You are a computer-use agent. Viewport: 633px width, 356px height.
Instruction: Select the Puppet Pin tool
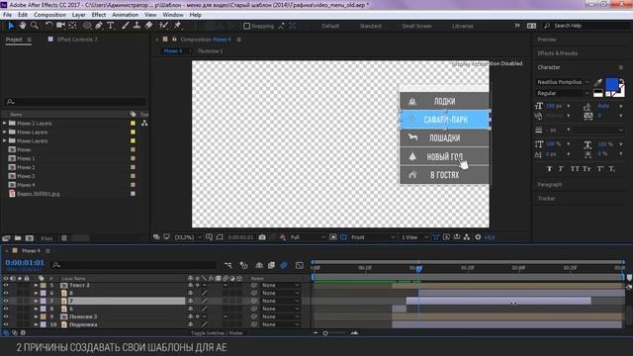coord(177,26)
